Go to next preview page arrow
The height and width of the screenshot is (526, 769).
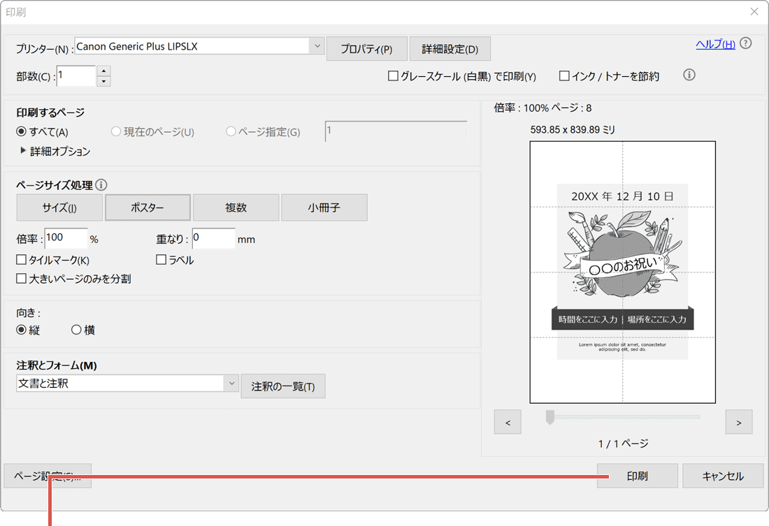[739, 422]
